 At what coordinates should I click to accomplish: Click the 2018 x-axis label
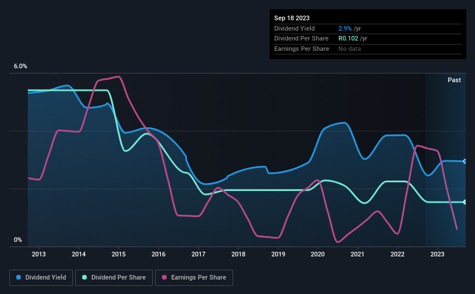pyautogui.click(x=238, y=254)
